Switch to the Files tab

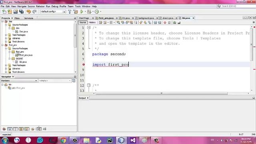(x=17, y=18)
